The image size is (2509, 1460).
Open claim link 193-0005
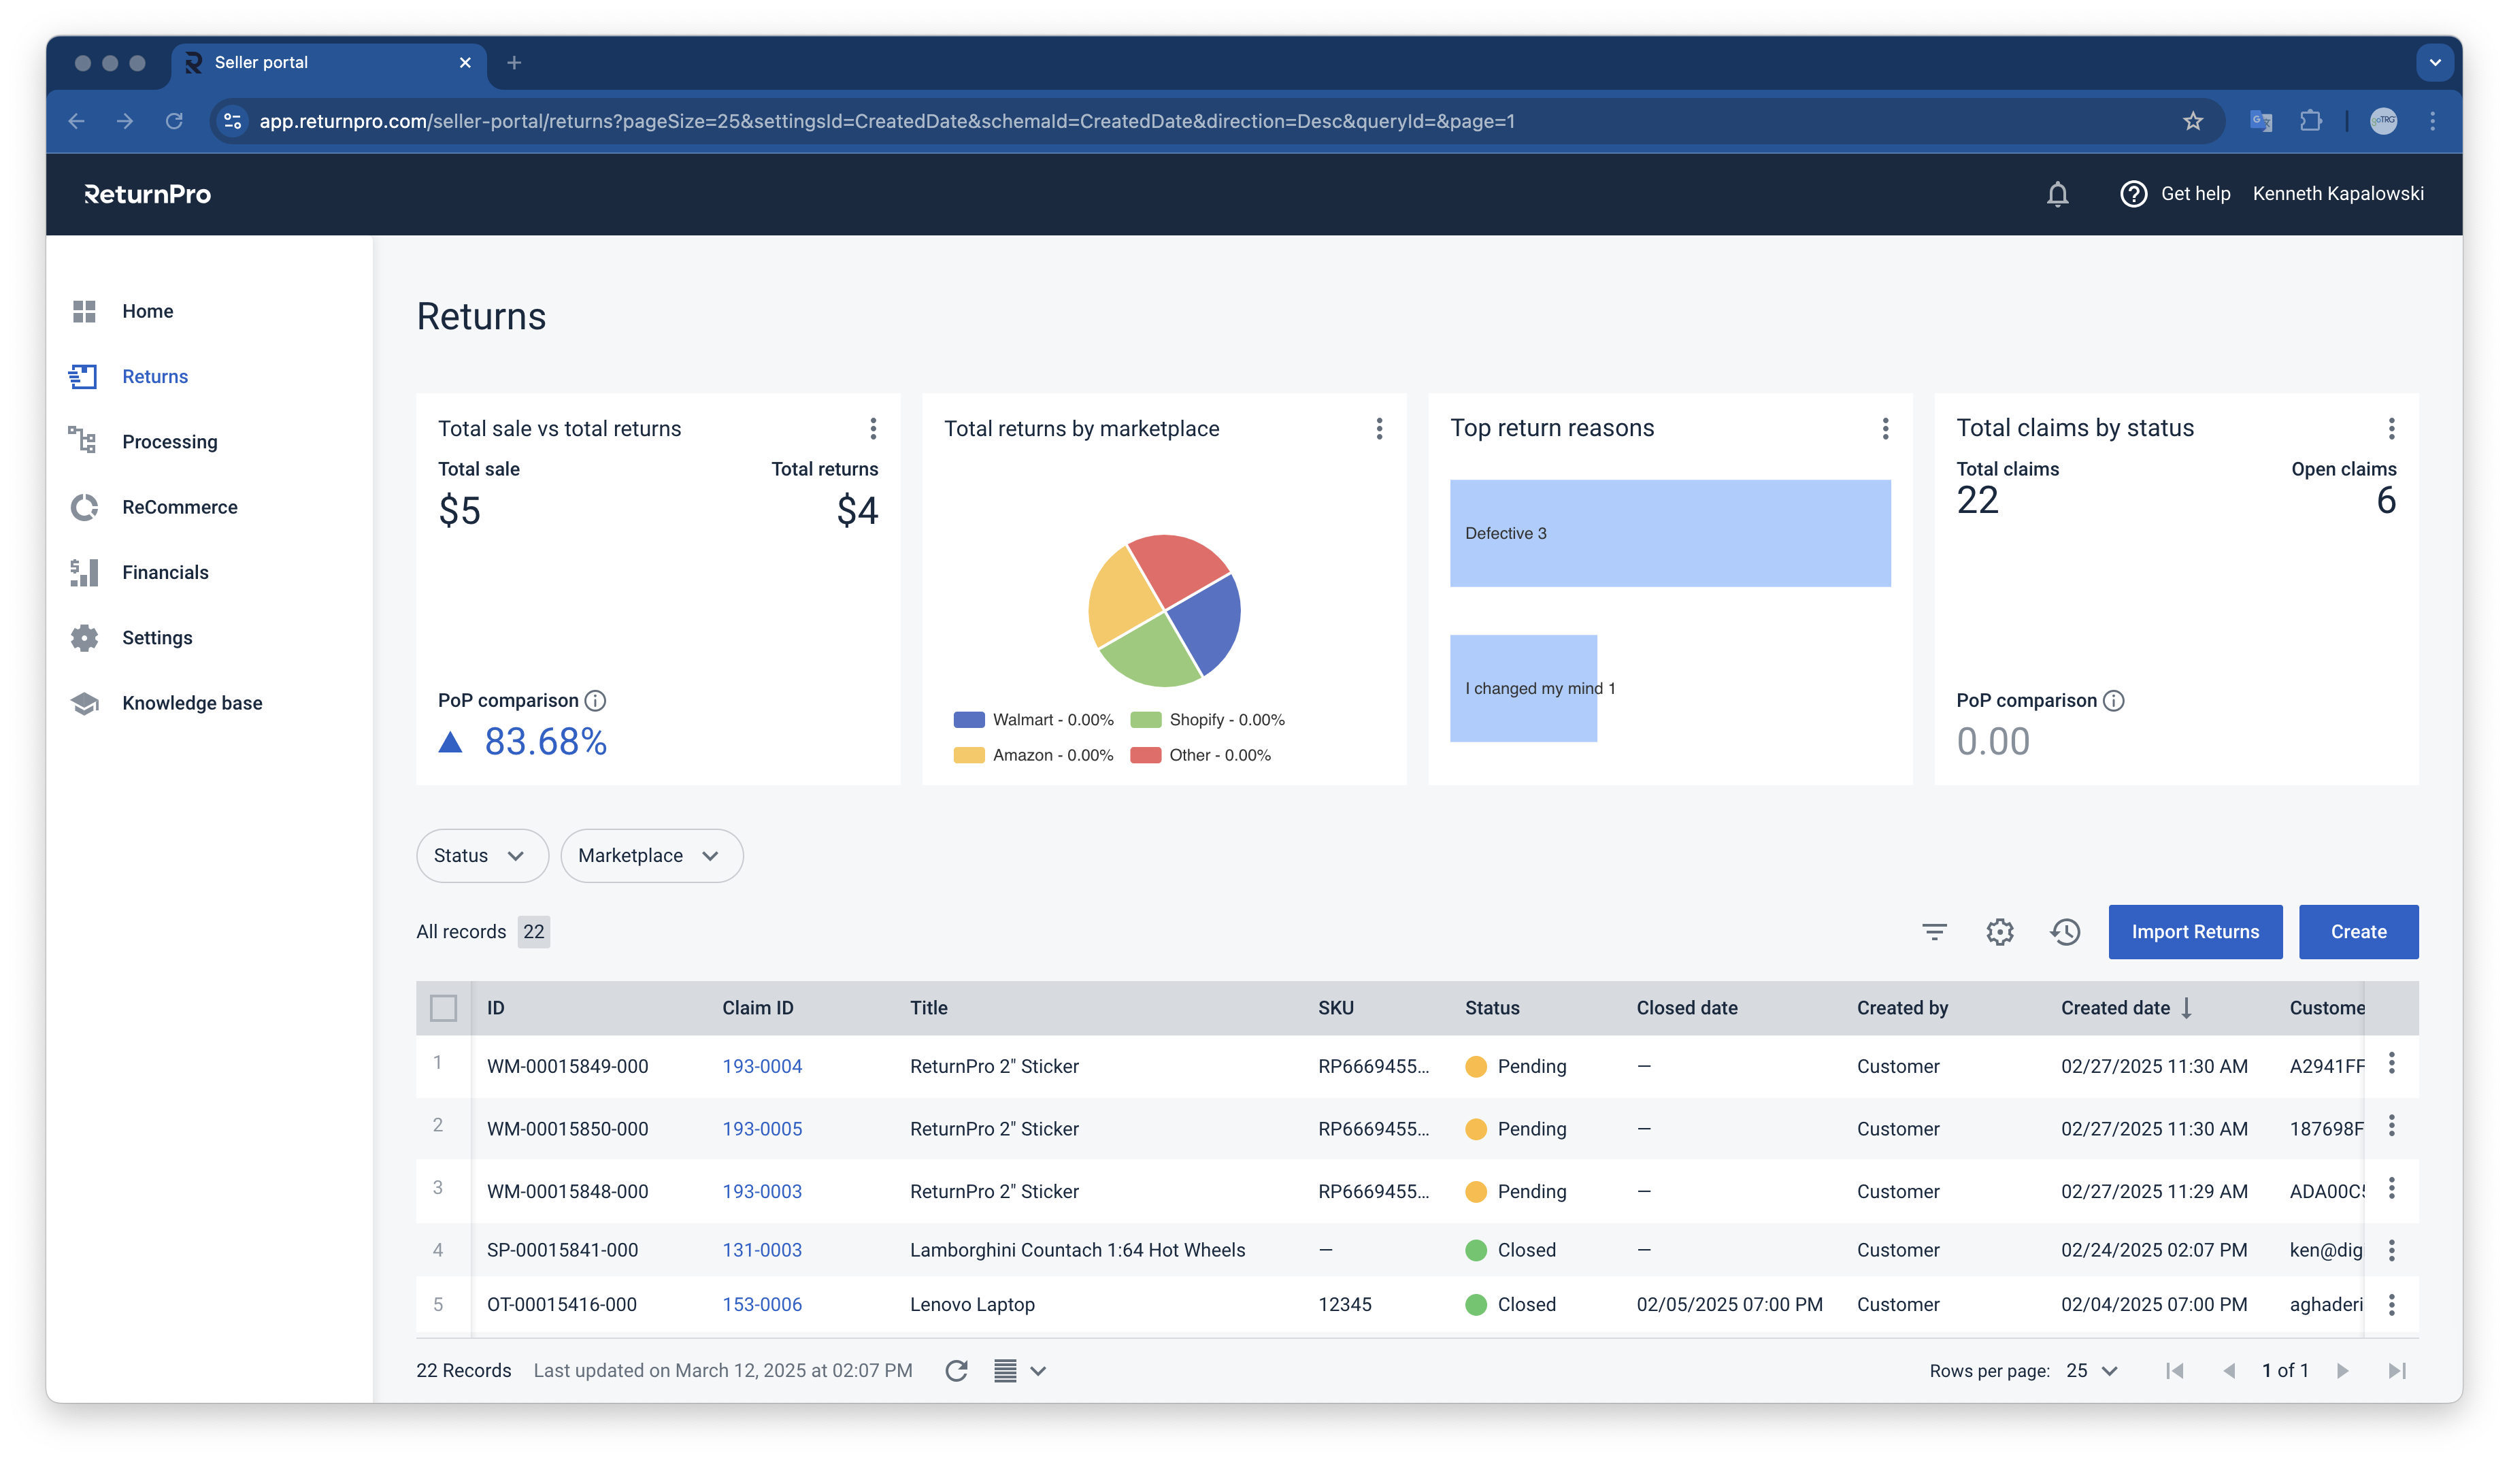[x=762, y=1129]
